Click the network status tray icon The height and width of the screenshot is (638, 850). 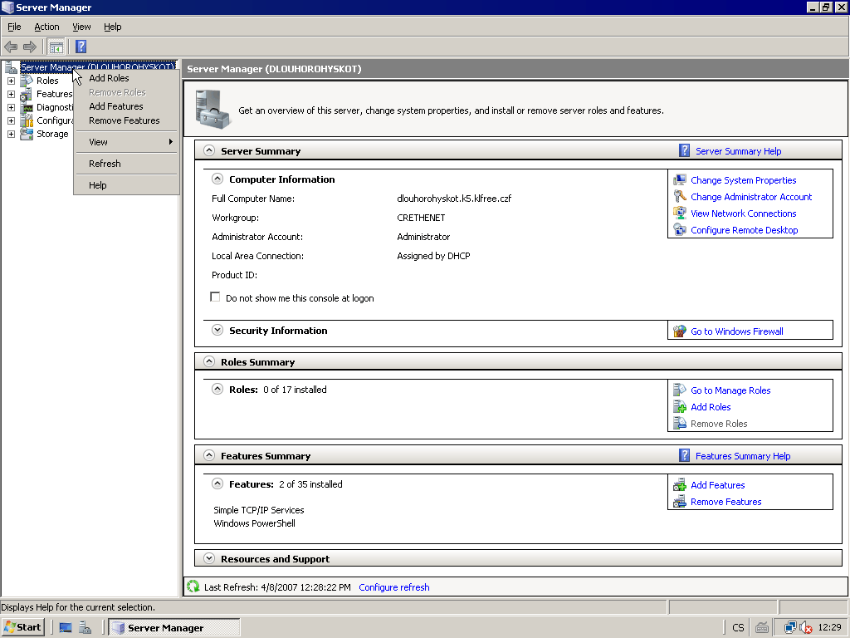click(790, 628)
